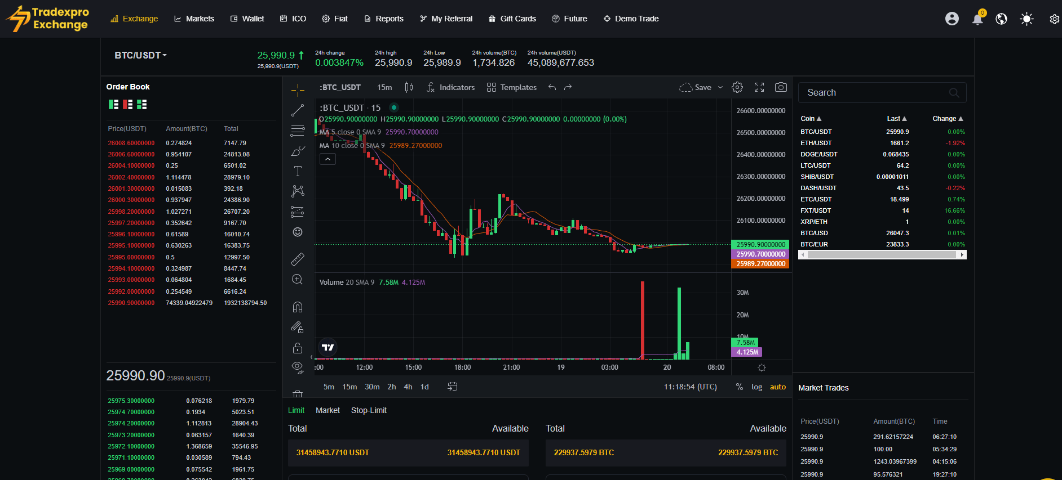Open the Exchange menu item
This screenshot has height=480, width=1062.
click(134, 19)
